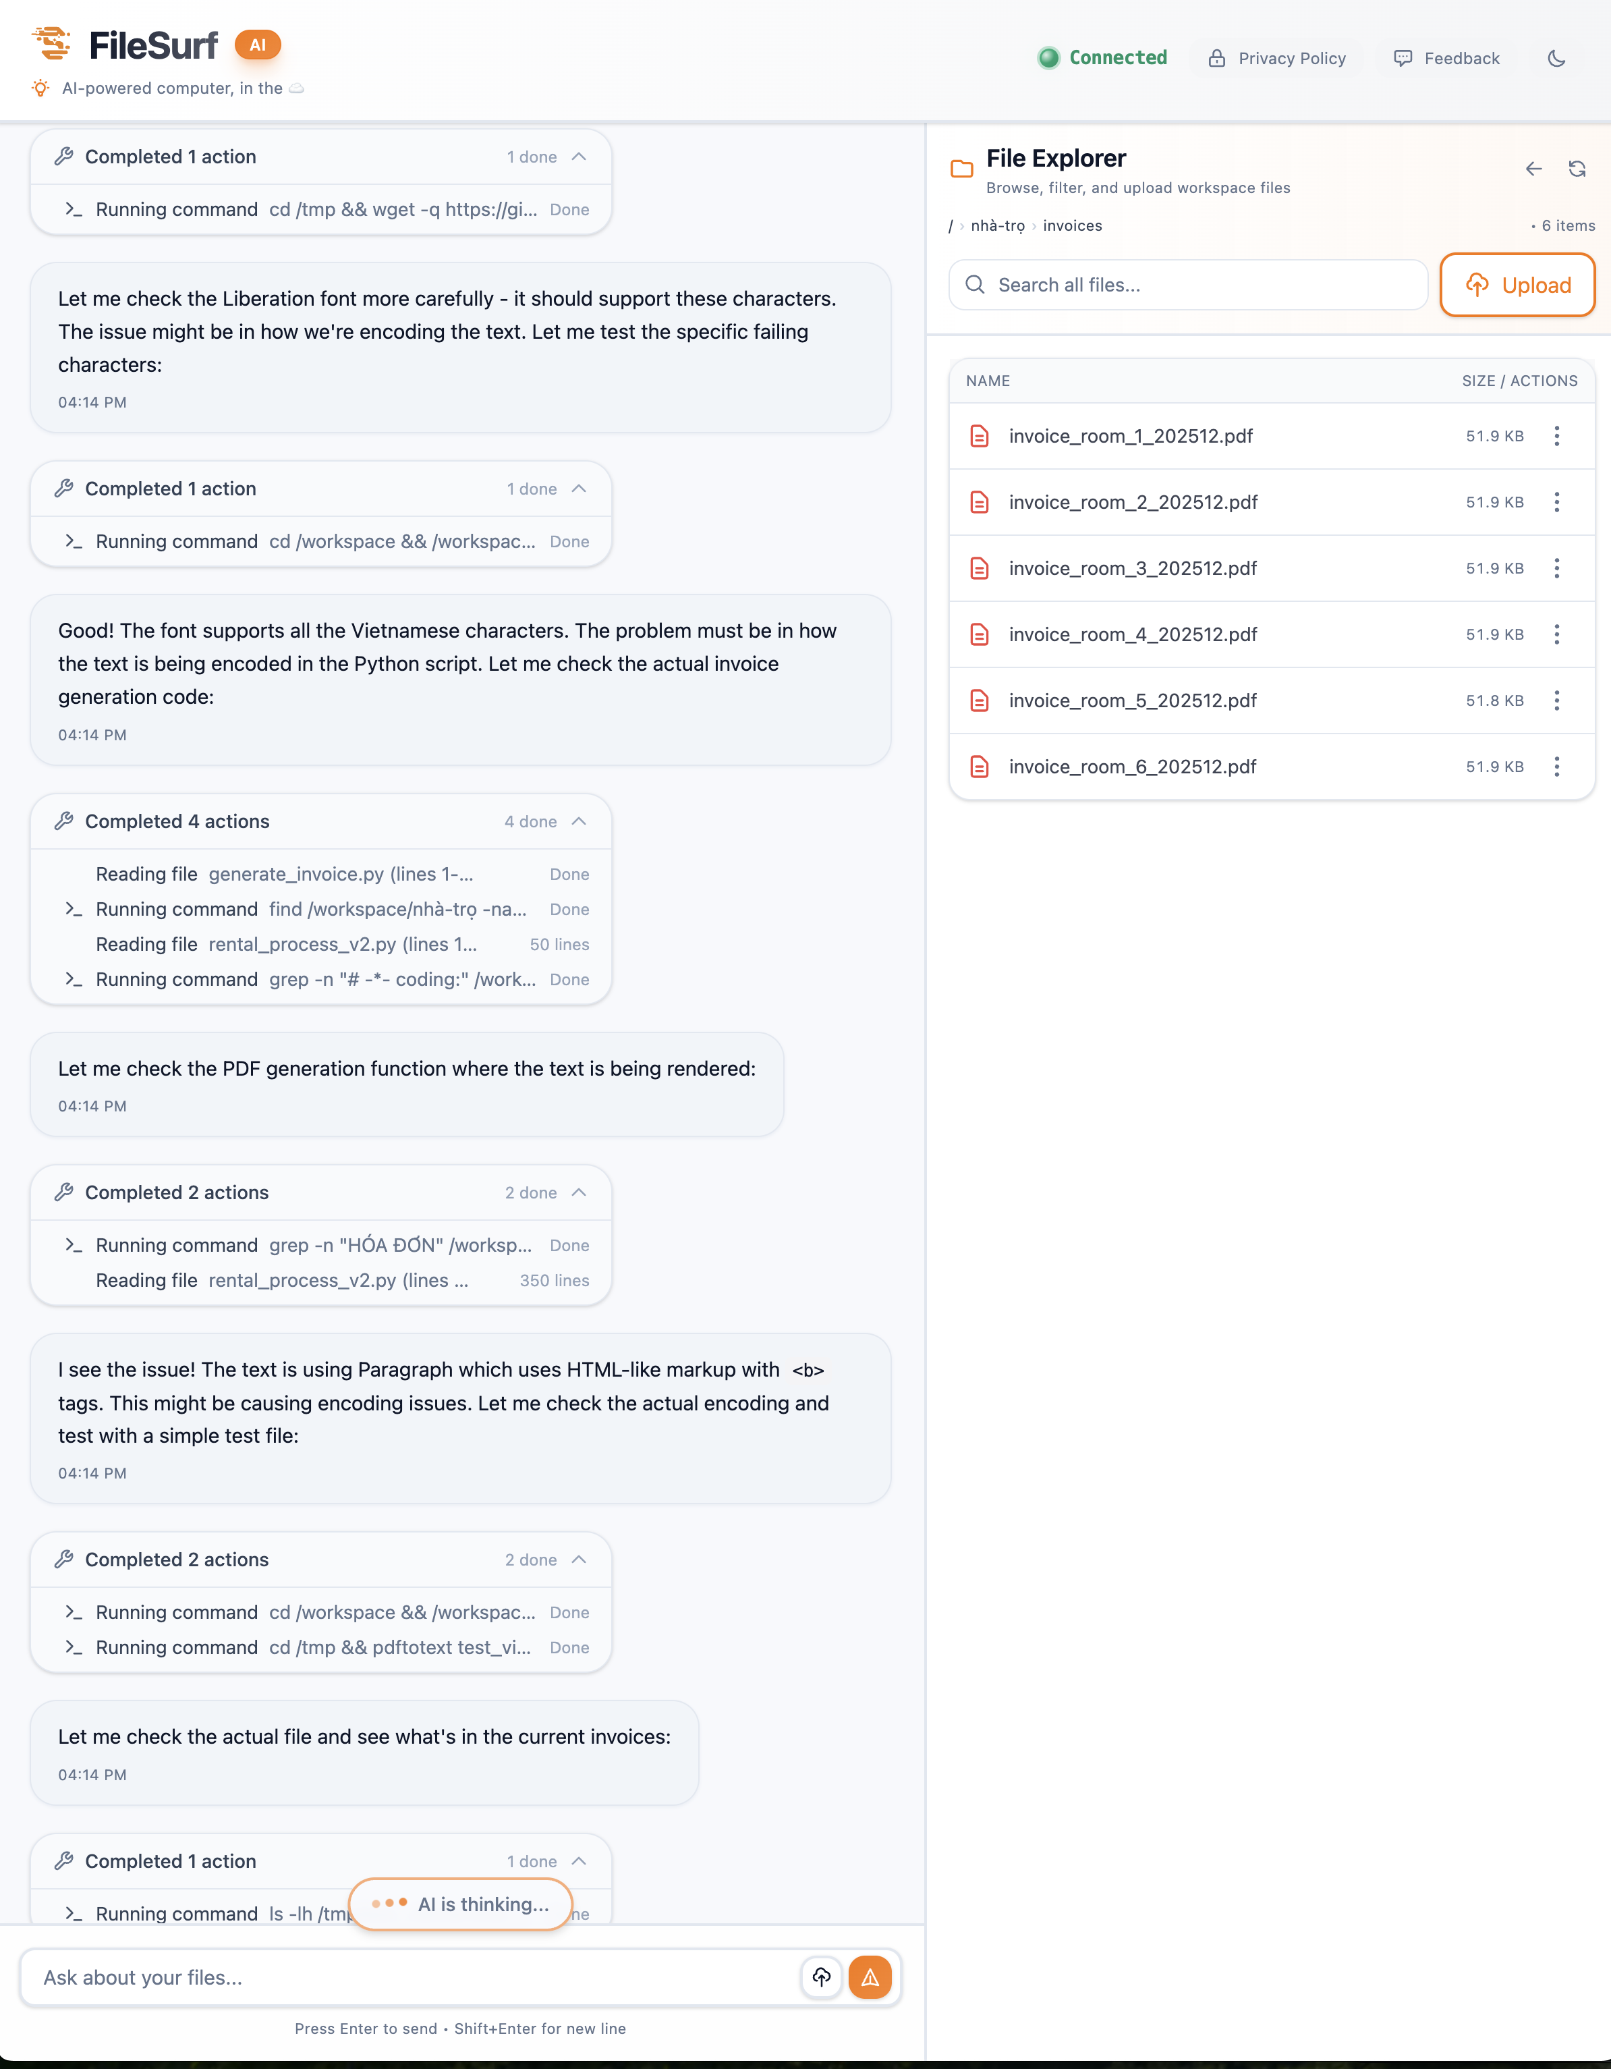Click the Ask about your files input field

pos(379,1977)
